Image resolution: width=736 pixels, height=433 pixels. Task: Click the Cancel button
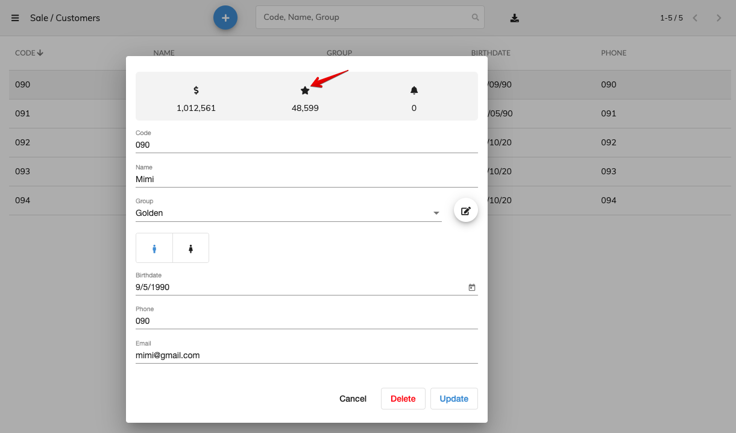click(353, 399)
